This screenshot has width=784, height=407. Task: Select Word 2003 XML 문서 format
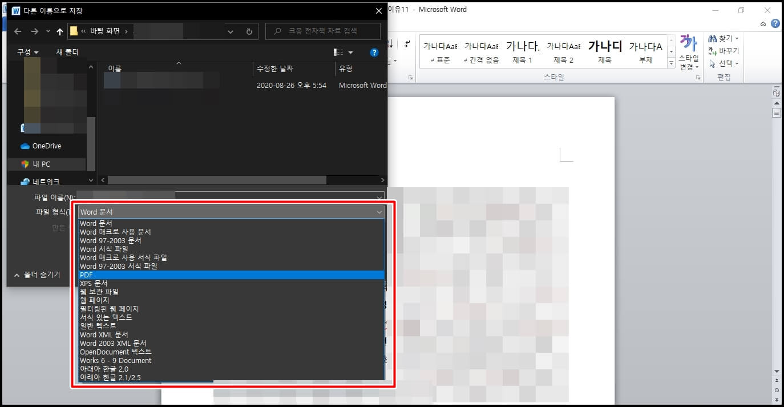pyautogui.click(x=231, y=343)
